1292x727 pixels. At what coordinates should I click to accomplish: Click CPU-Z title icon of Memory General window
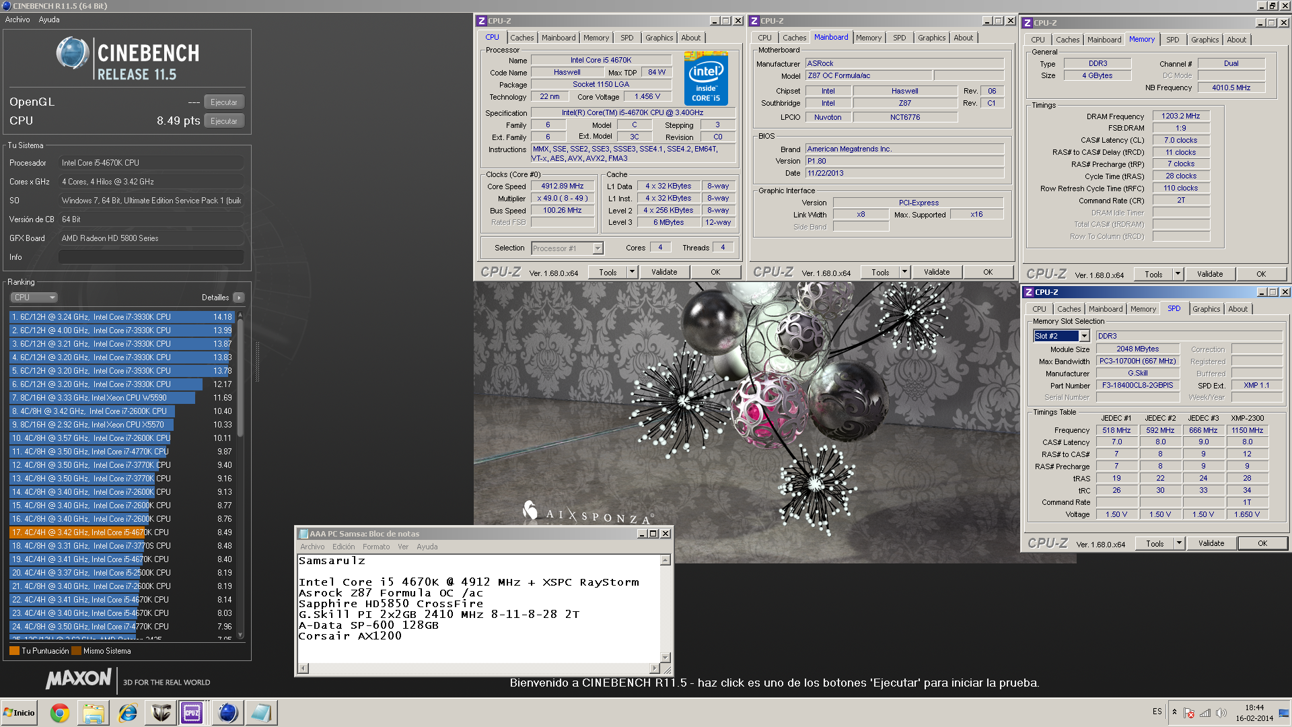1028,23
